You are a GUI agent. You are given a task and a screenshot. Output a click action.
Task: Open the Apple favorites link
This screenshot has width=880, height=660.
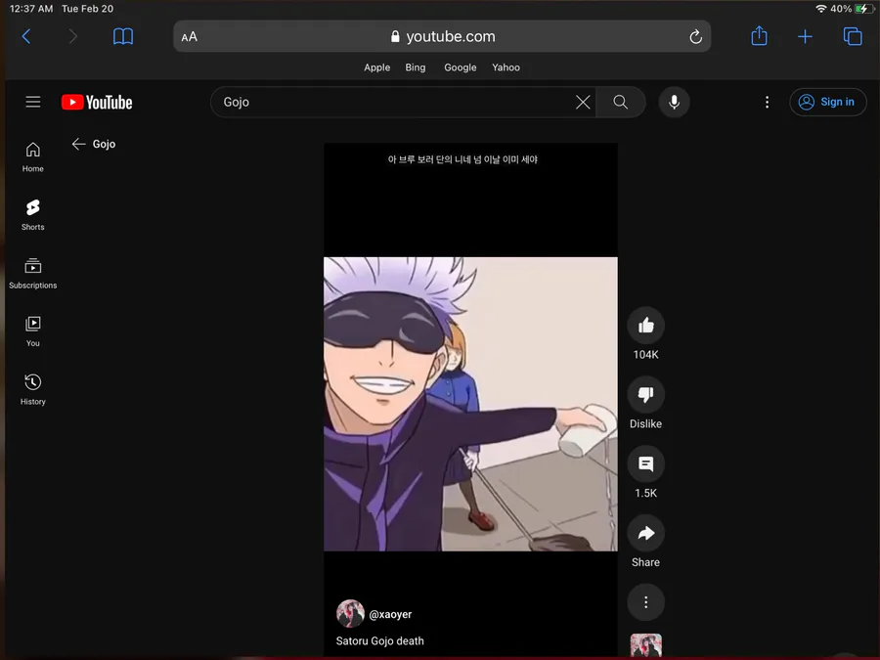[x=377, y=67]
